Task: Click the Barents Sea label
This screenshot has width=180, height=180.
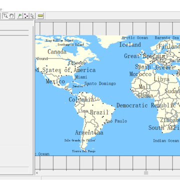Action: click(x=167, y=38)
